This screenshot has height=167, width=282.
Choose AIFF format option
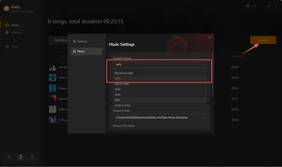point(160,100)
